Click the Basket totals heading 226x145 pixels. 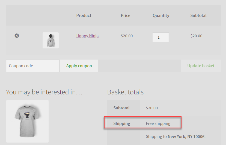[125, 92]
